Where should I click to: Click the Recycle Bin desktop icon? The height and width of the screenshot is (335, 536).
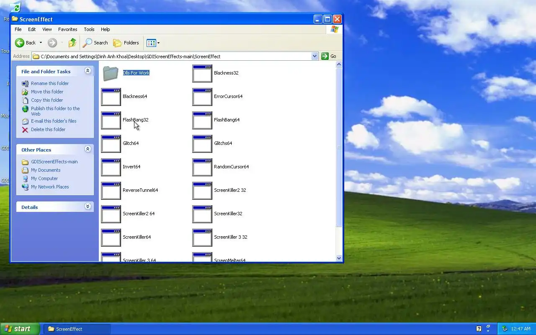[15, 8]
